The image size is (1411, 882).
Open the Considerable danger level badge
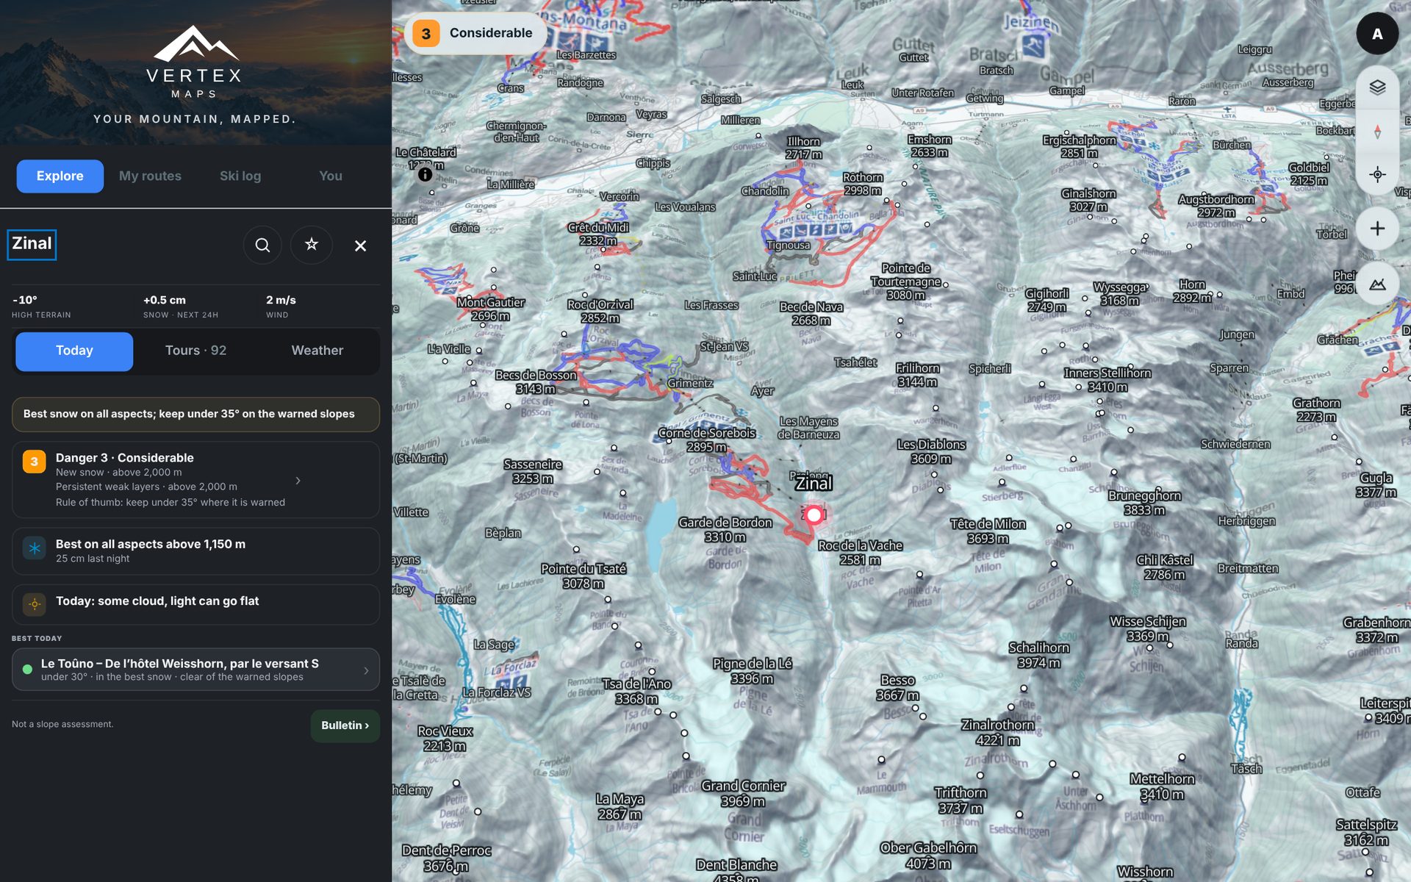tap(475, 33)
